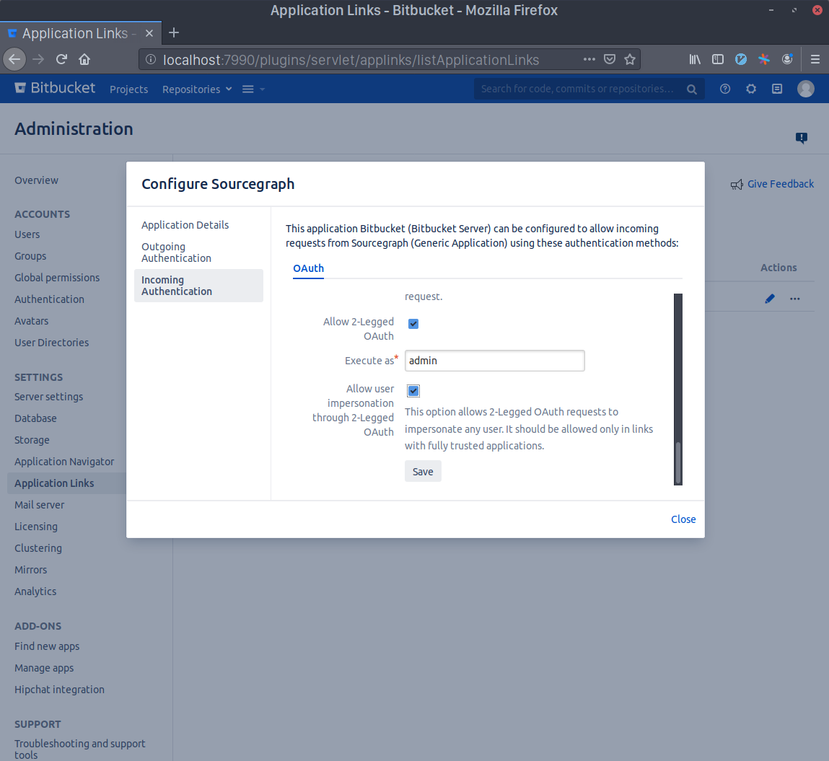Expand the Repositories dropdown

click(x=197, y=89)
